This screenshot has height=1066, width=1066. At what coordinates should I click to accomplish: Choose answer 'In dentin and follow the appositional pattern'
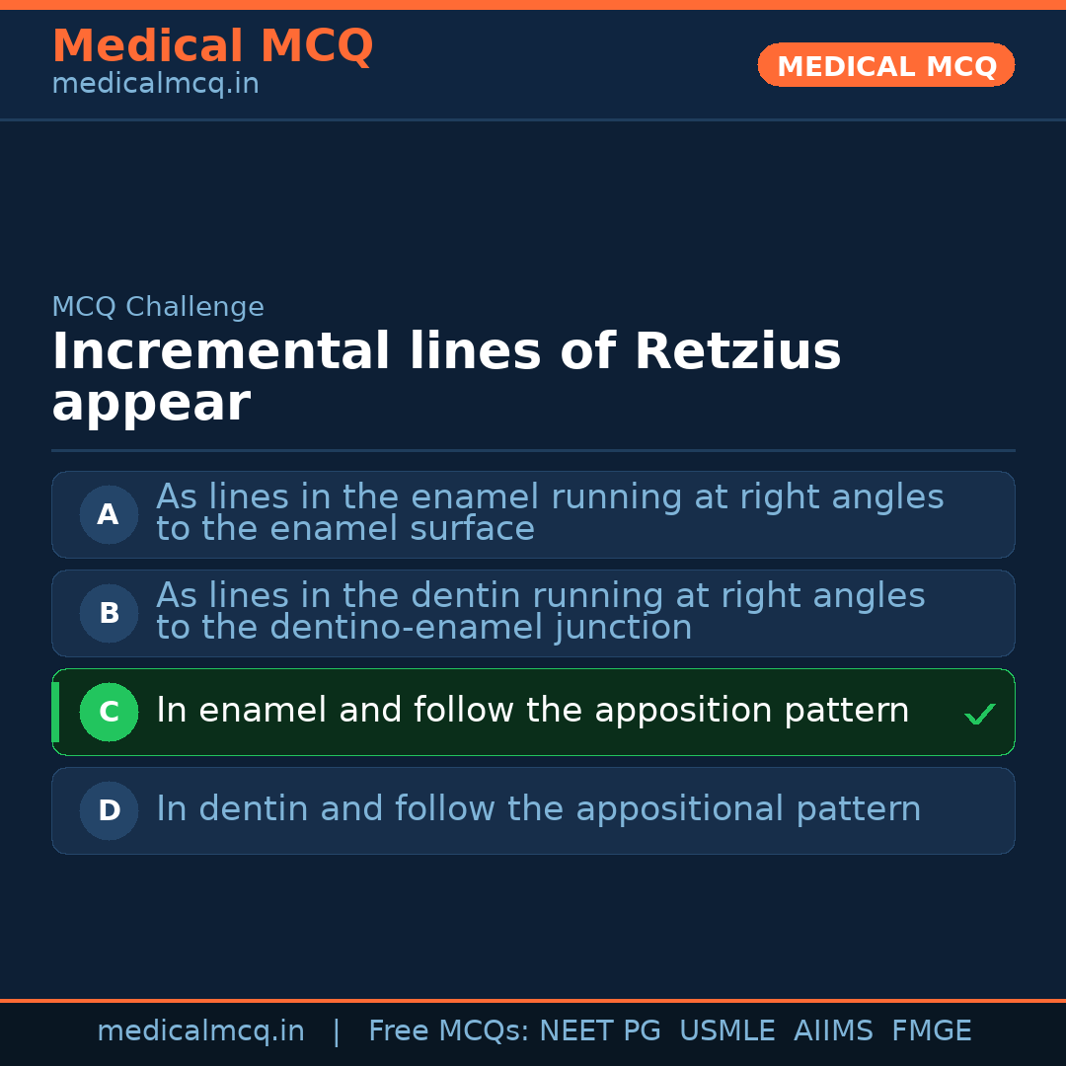538,809
